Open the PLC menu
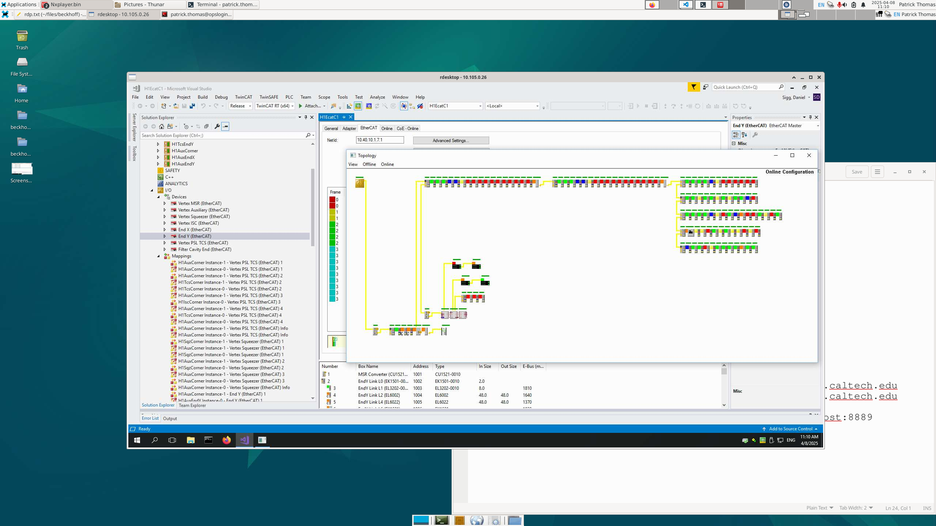 coord(289,97)
